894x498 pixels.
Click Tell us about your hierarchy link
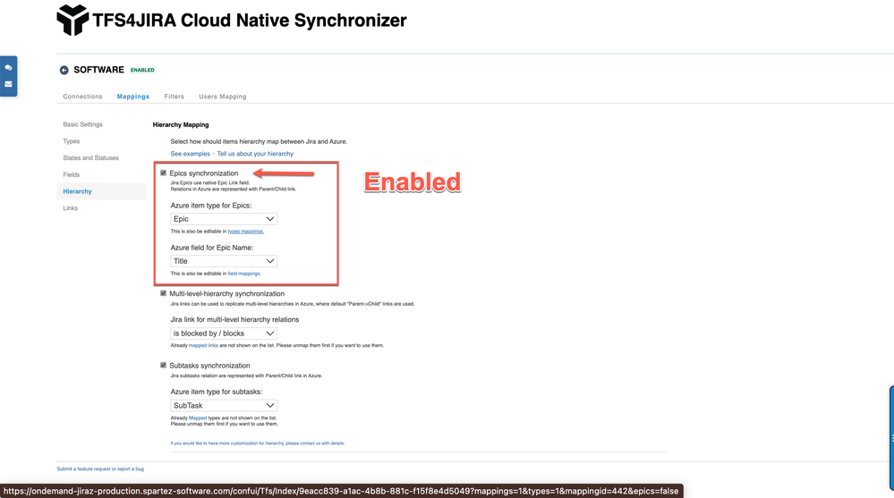point(255,154)
